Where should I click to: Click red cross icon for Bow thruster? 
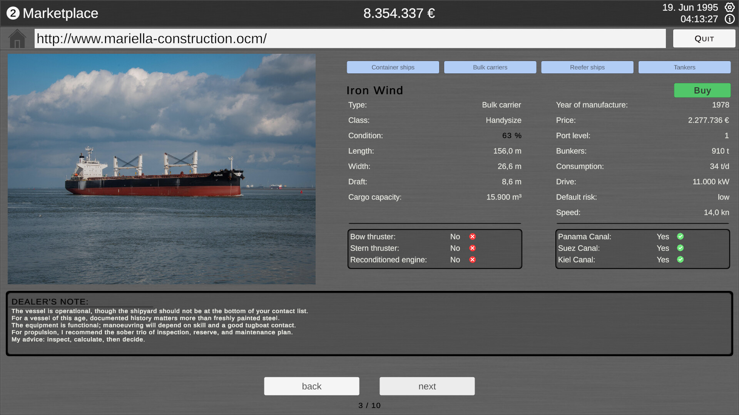[x=473, y=237]
